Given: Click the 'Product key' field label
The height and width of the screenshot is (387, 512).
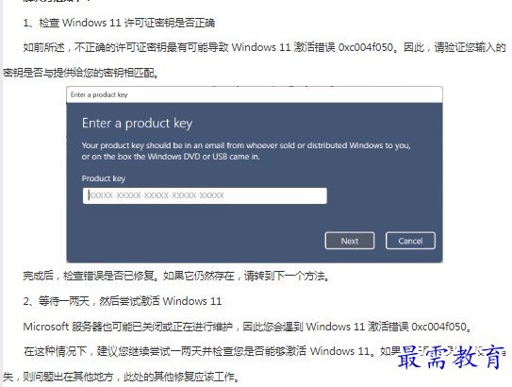Looking at the screenshot, I should [x=104, y=178].
